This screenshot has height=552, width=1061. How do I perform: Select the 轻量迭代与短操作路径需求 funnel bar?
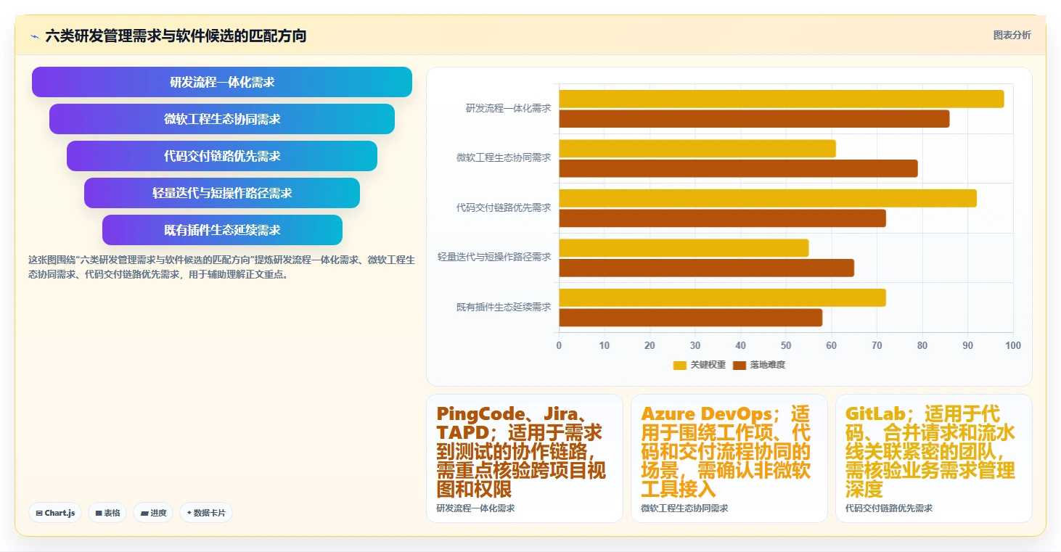[222, 193]
